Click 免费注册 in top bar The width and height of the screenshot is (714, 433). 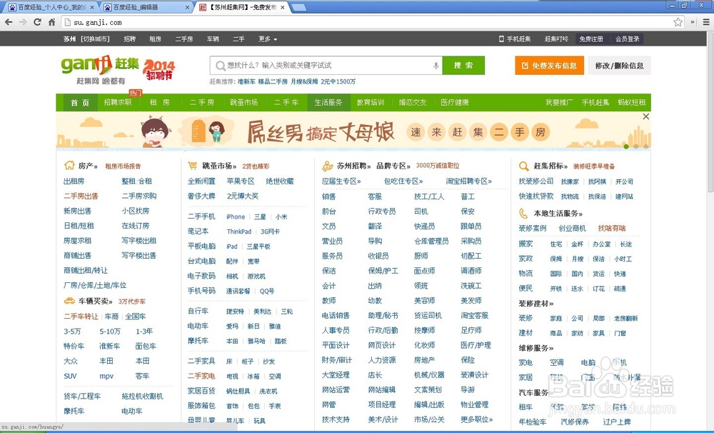pyautogui.click(x=591, y=39)
